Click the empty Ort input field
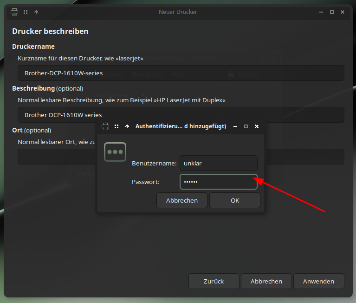Screen dimensions: 356x303 (56, 157)
